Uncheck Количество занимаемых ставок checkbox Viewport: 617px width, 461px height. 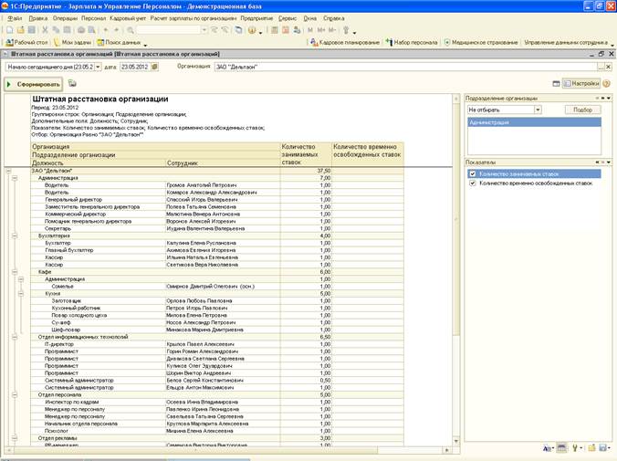pyautogui.click(x=472, y=173)
